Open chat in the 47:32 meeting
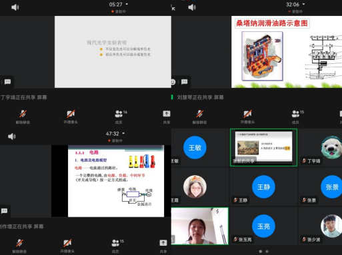 pos(4,210)
